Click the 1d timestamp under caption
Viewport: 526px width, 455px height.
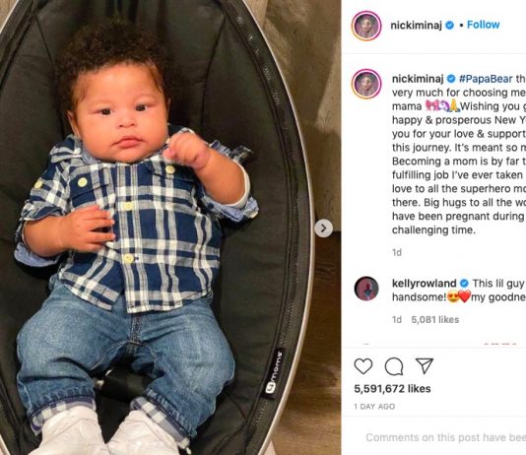click(x=397, y=252)
